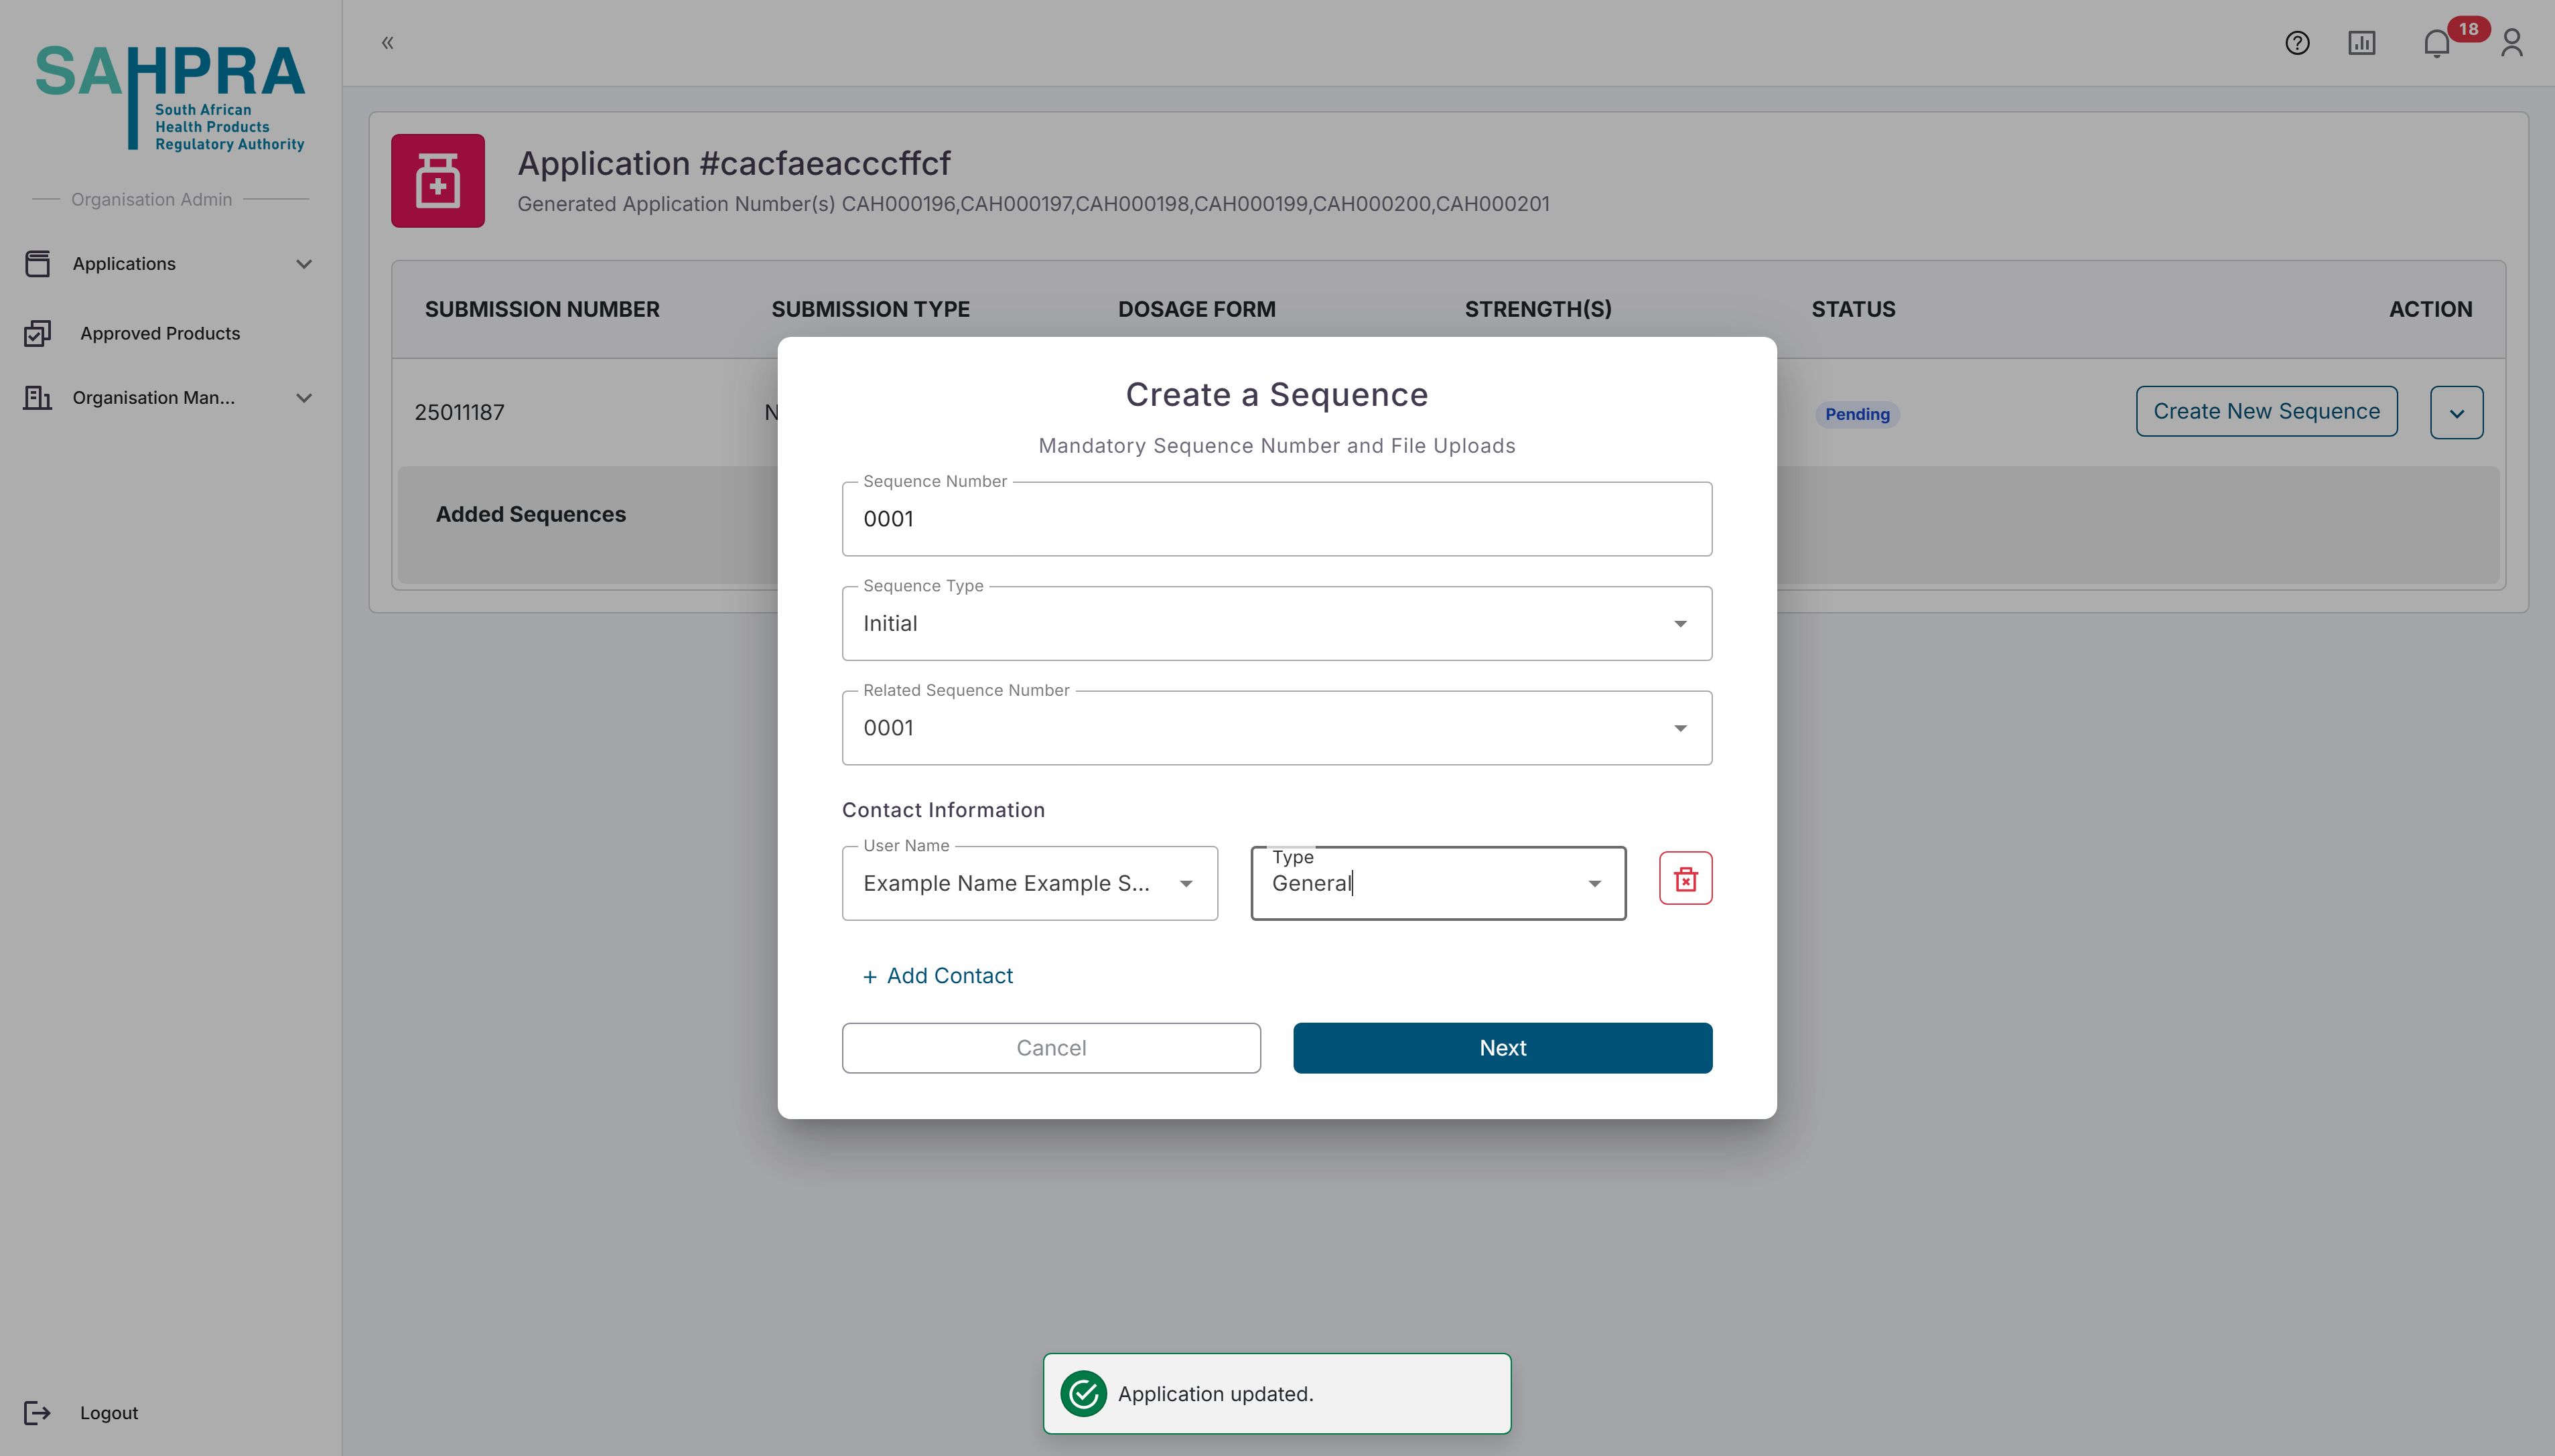Click the Added Sequences heading
The image size is (2555, 1456).
click(531, 514)
